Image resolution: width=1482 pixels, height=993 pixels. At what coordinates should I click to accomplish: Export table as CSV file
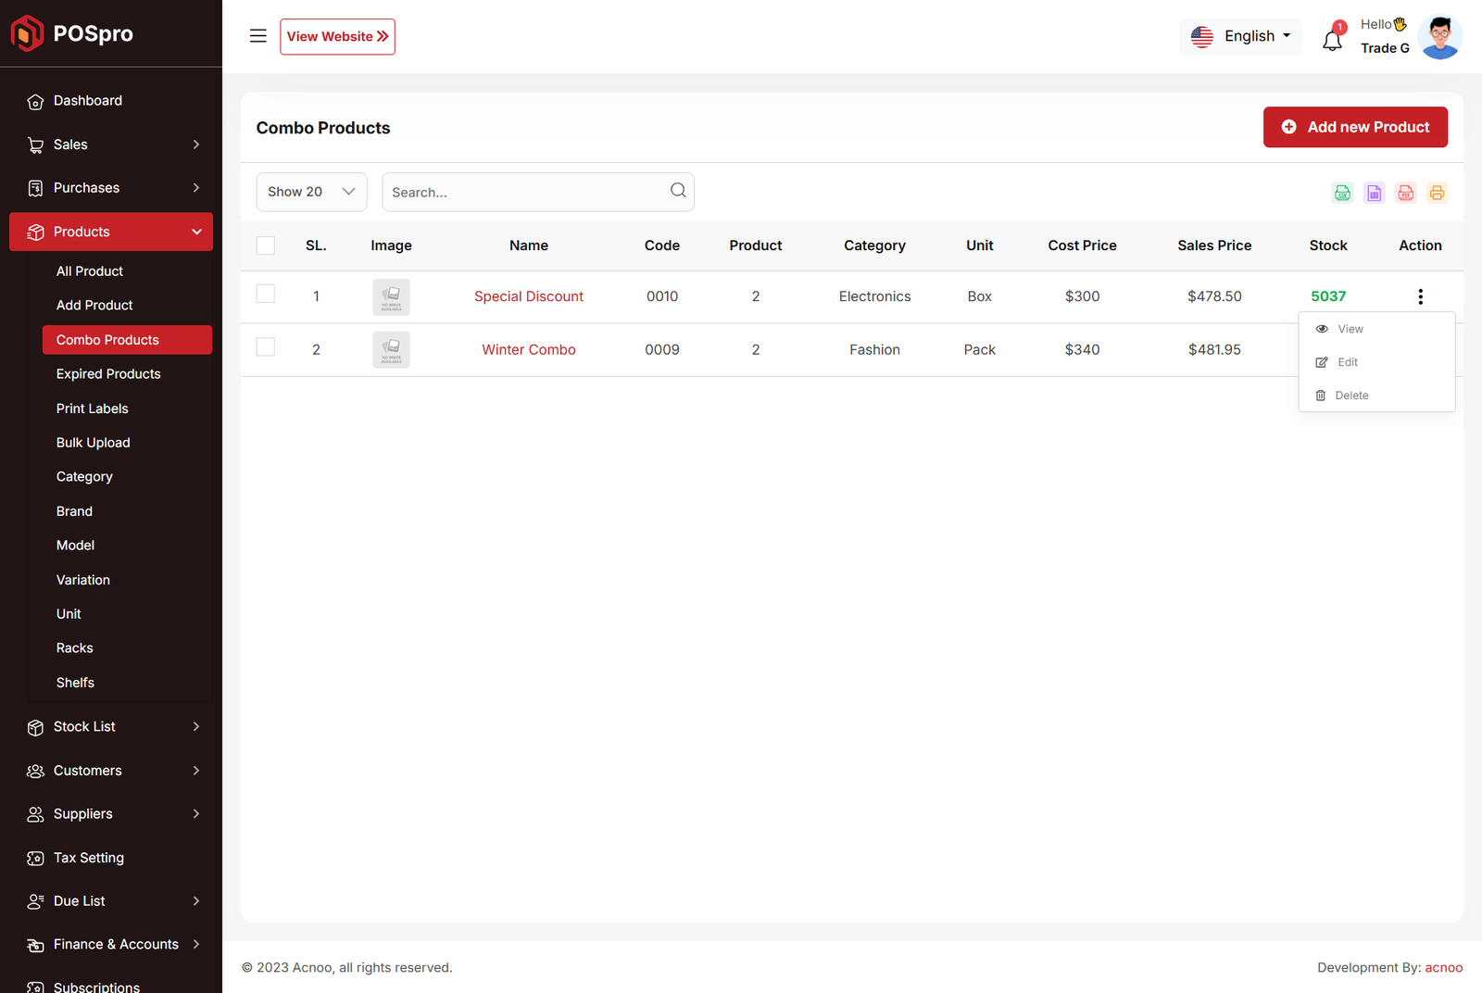(x=1342, y=193)
